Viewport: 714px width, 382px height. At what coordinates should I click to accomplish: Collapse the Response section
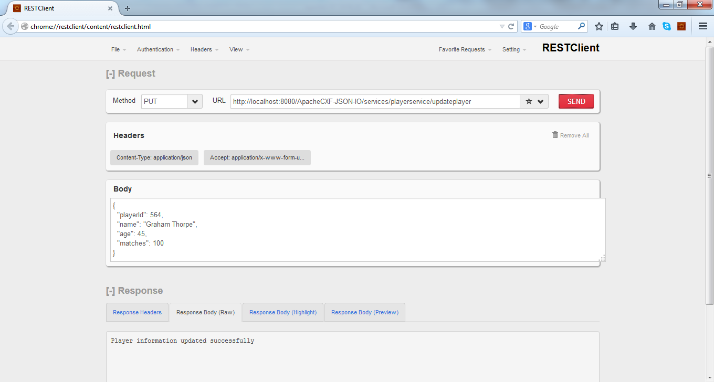pos(110,291)
